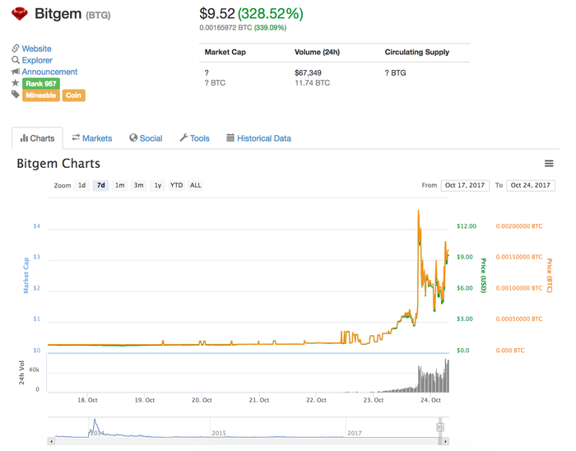Click the $9.52 price value

click(x=216, y=14)
